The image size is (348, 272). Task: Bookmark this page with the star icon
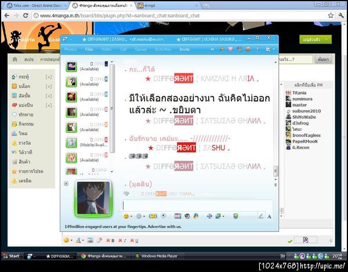coord(331,15)
